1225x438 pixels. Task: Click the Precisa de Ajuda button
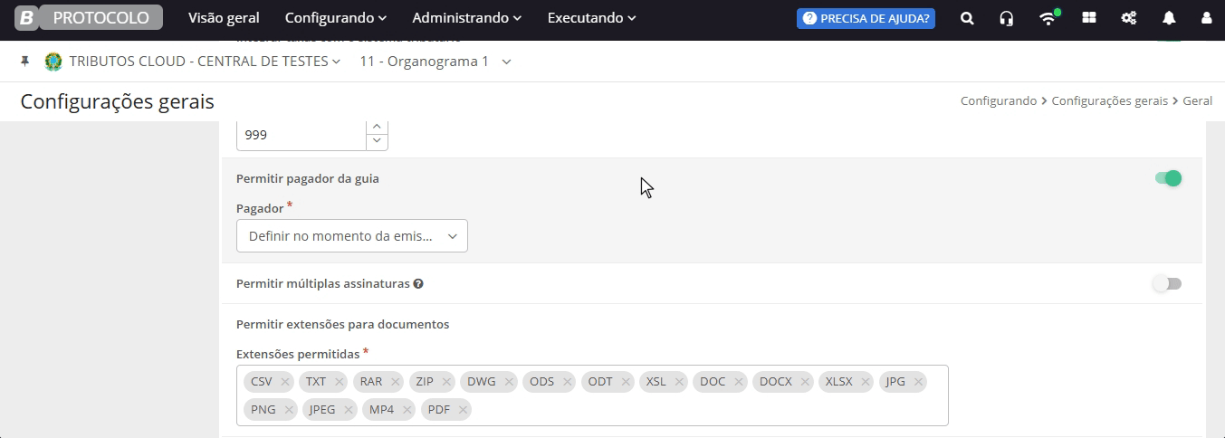tap(866, 18)
